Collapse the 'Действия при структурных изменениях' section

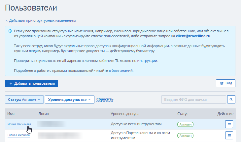tap(41, 20)
